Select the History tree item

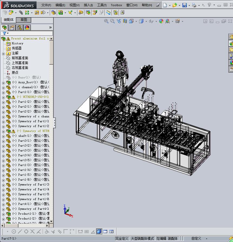[x=18, y=43]
